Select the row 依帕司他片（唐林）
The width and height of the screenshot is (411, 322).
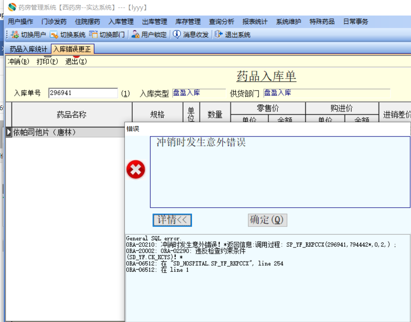(x=68, y=132)
